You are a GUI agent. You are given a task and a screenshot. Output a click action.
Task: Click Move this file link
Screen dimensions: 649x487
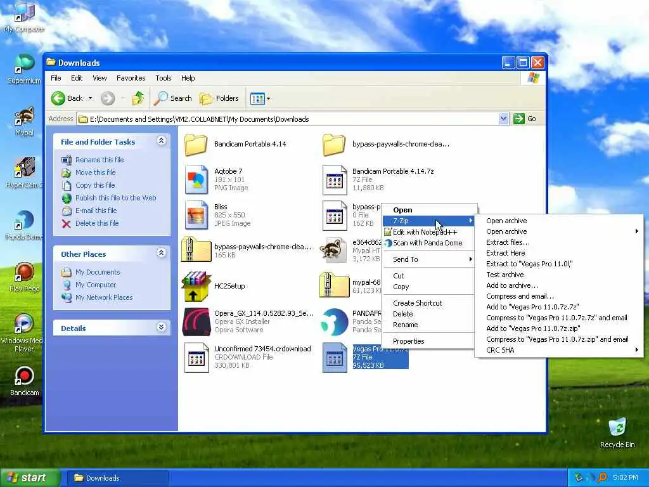tap(95, 172)
